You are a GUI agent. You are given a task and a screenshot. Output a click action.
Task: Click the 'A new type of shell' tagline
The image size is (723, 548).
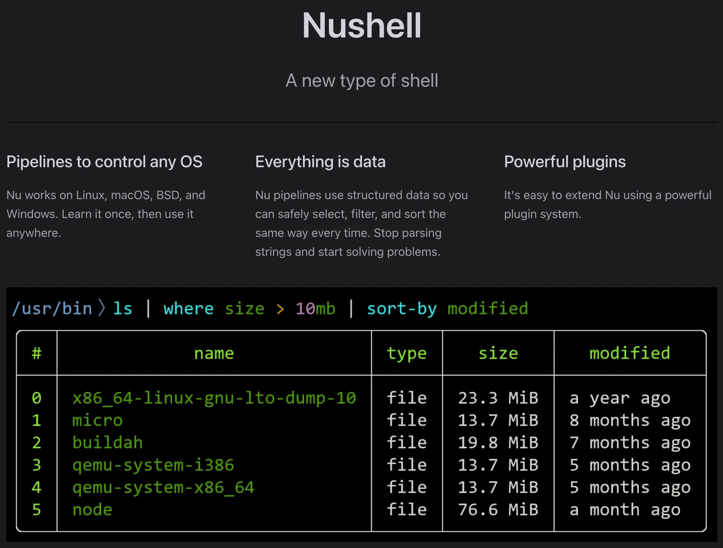(361, 80)
